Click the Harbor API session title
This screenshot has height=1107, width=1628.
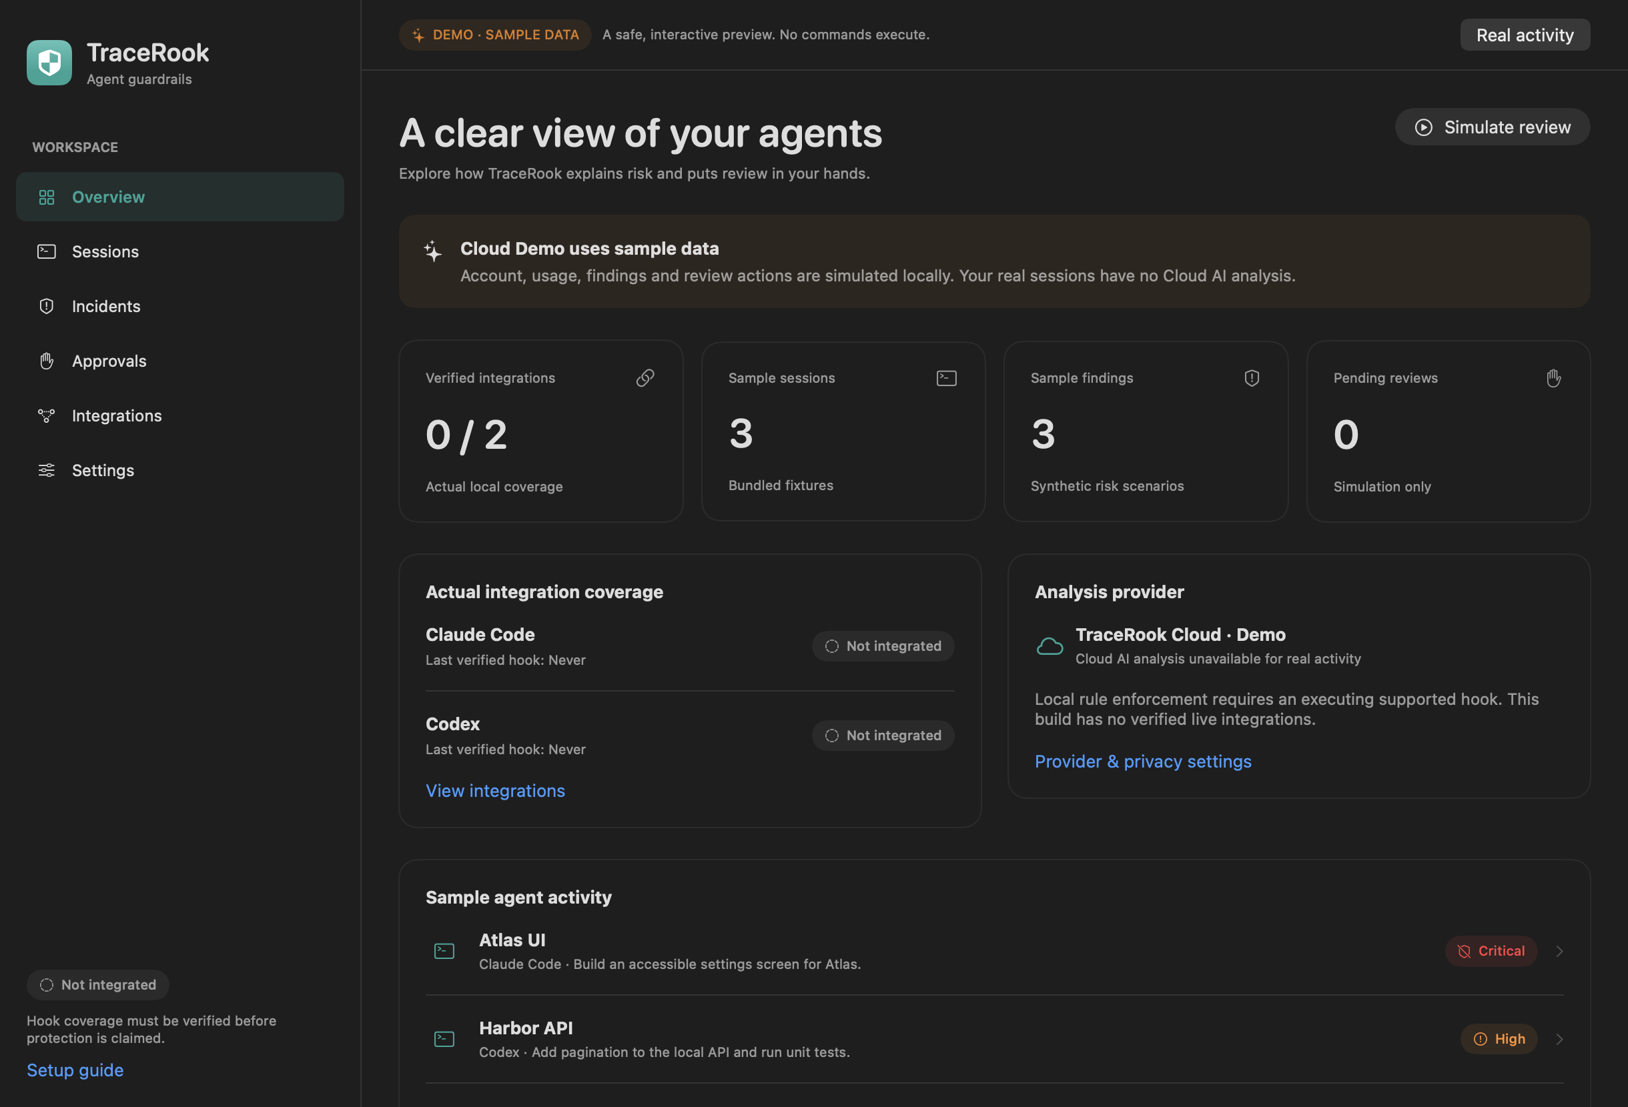click(x=526, y=1028)
